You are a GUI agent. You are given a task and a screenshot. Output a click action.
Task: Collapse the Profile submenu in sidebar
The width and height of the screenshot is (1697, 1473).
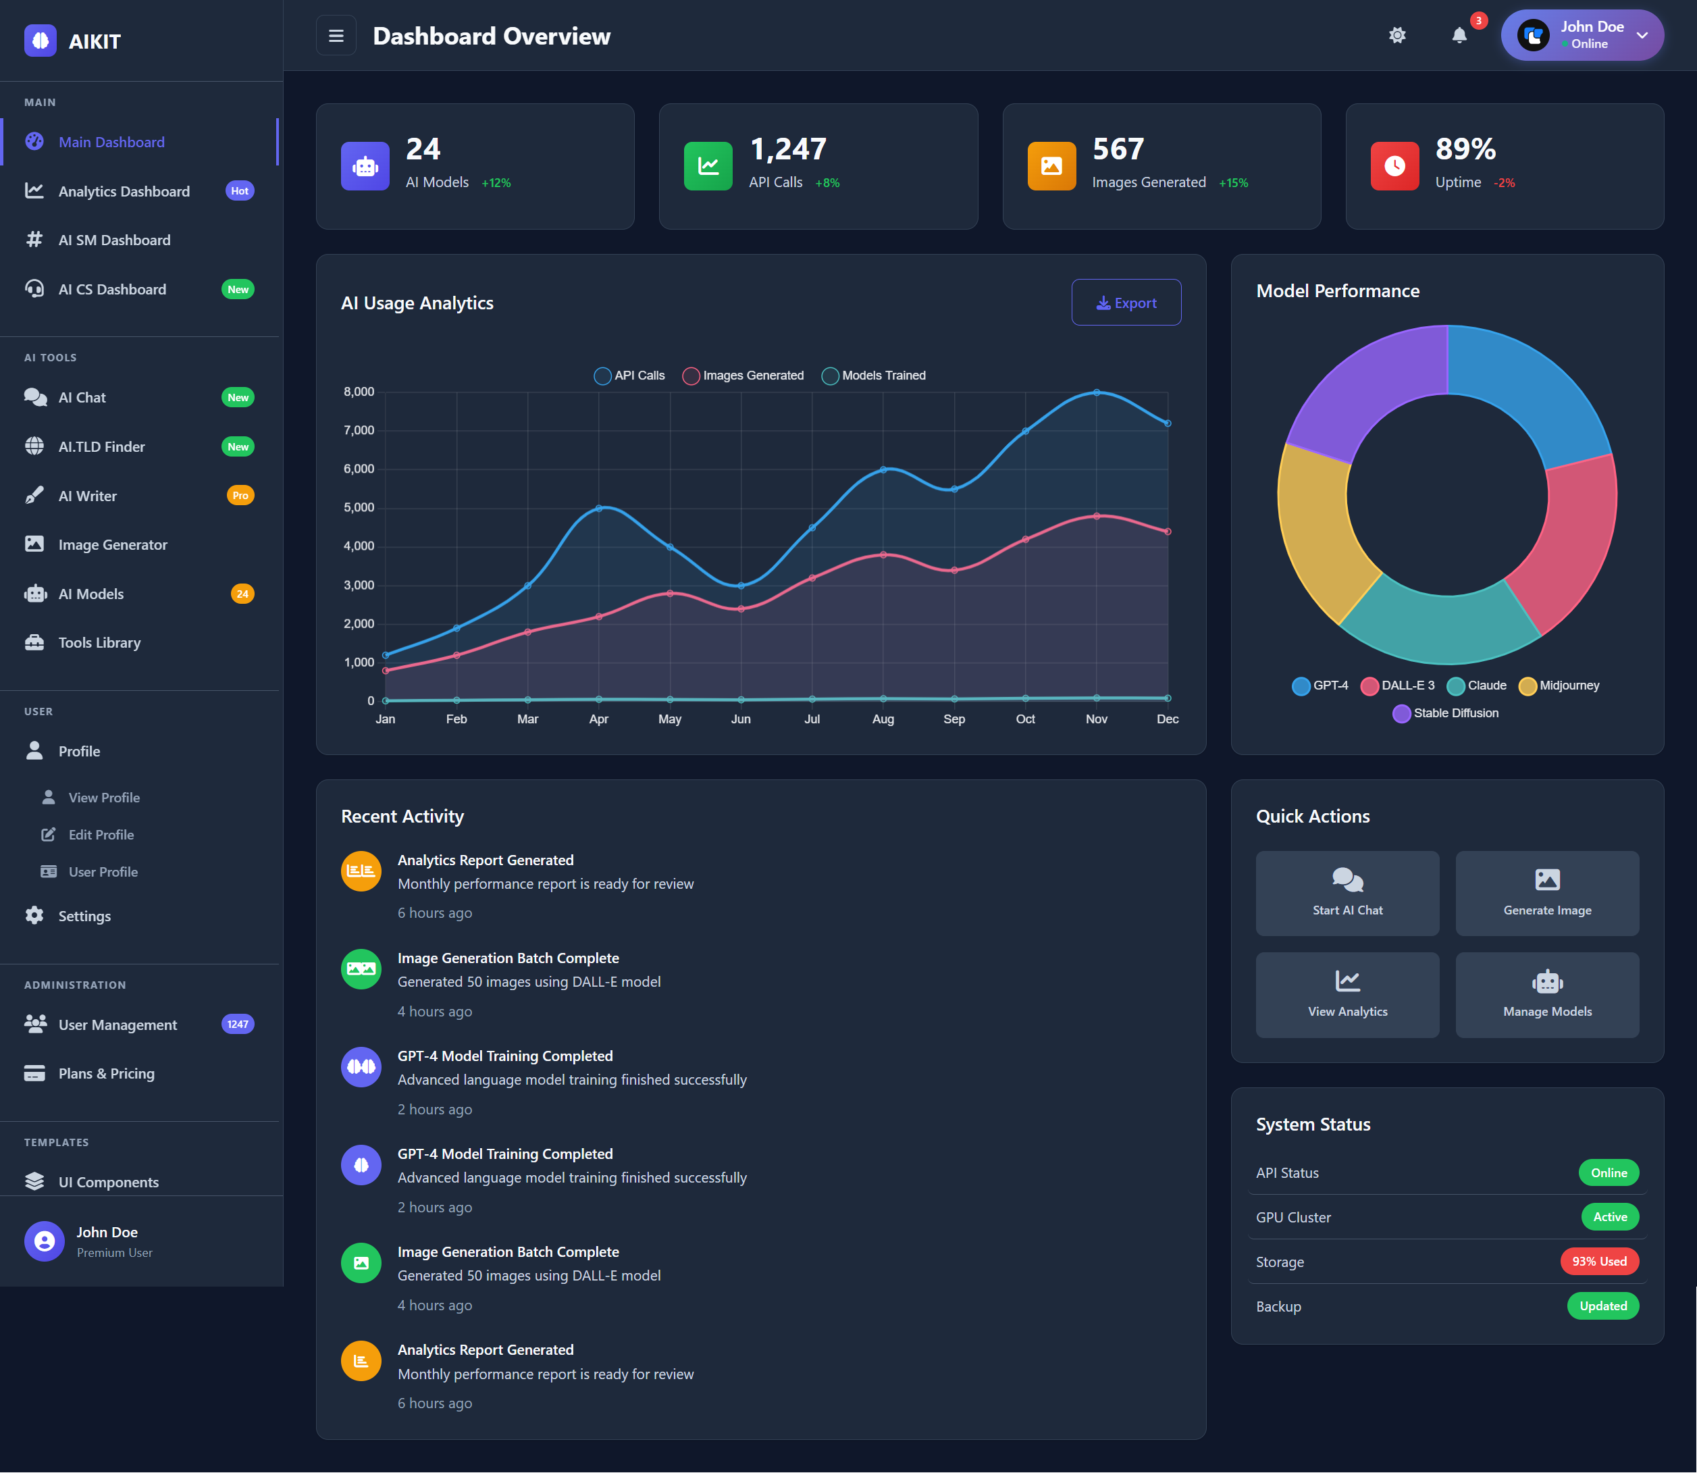79,751
